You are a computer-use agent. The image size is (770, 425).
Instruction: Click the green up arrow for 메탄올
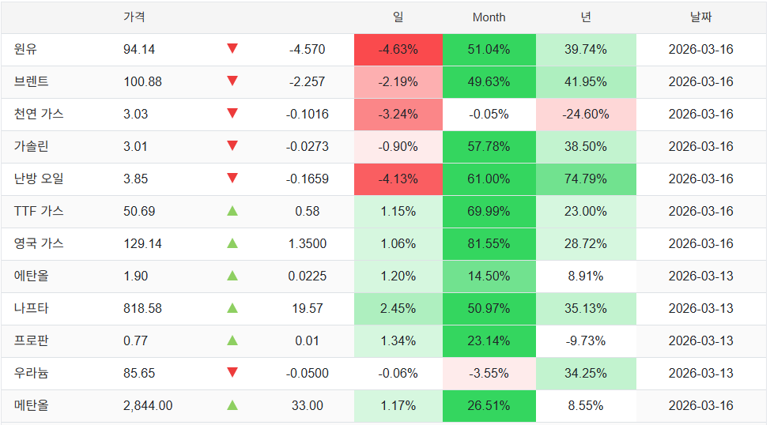[232, 405]
